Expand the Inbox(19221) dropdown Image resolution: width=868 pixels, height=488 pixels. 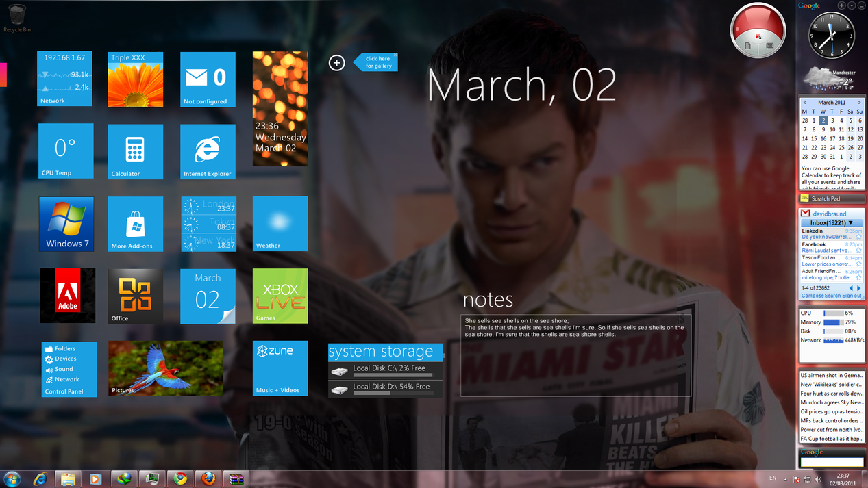832,223
